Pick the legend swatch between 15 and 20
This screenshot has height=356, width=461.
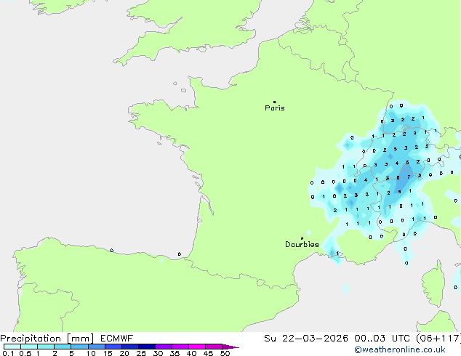click(113, 347)
